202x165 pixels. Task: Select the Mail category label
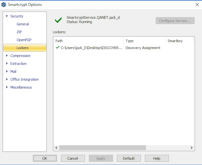13,71
